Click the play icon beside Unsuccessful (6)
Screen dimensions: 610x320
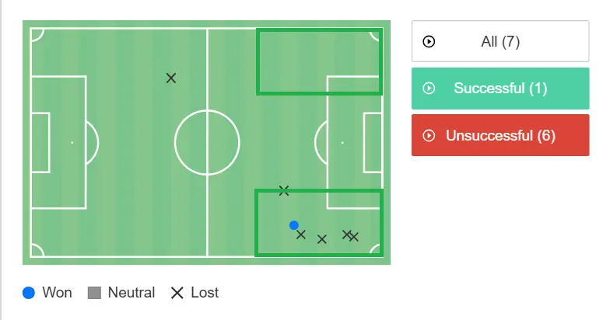[429, 136]
